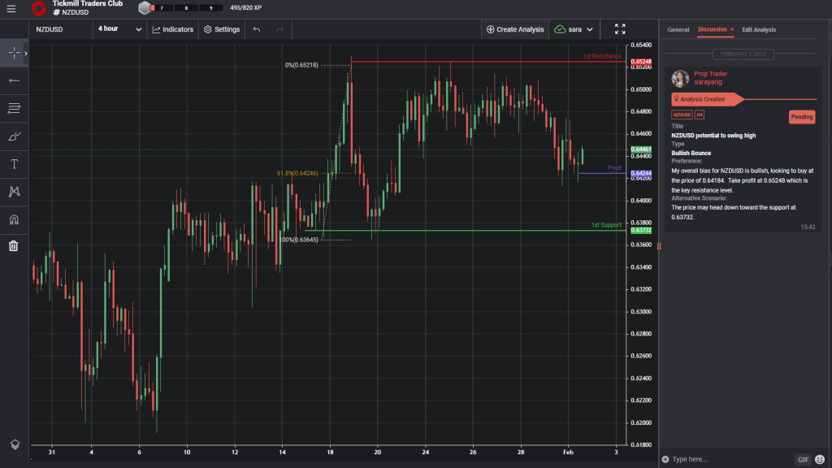Click the trash icon to remove drawings
Image resolution: width=832 pixels, height=468 pixels.
13,245
